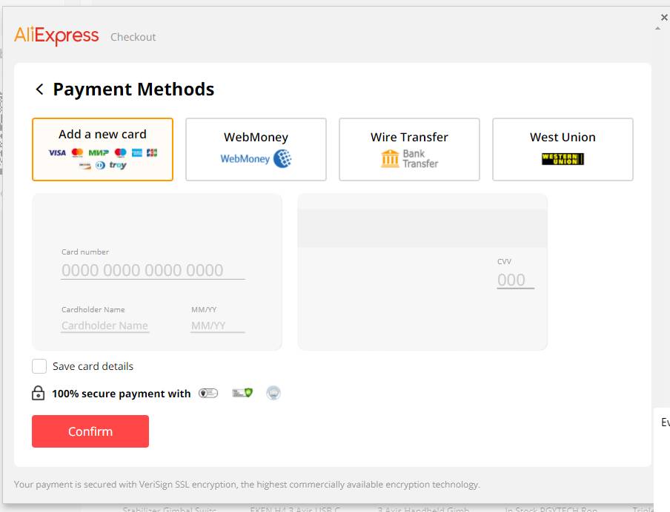
Task: Choose WebMoney payment method
Action: pyautogui.click(x=256, y=149)
